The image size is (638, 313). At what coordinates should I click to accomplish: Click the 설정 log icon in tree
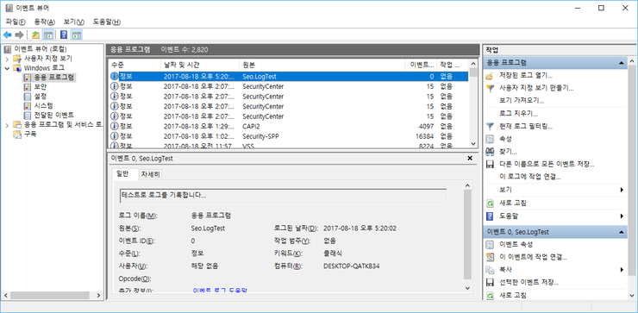point(28,97)
